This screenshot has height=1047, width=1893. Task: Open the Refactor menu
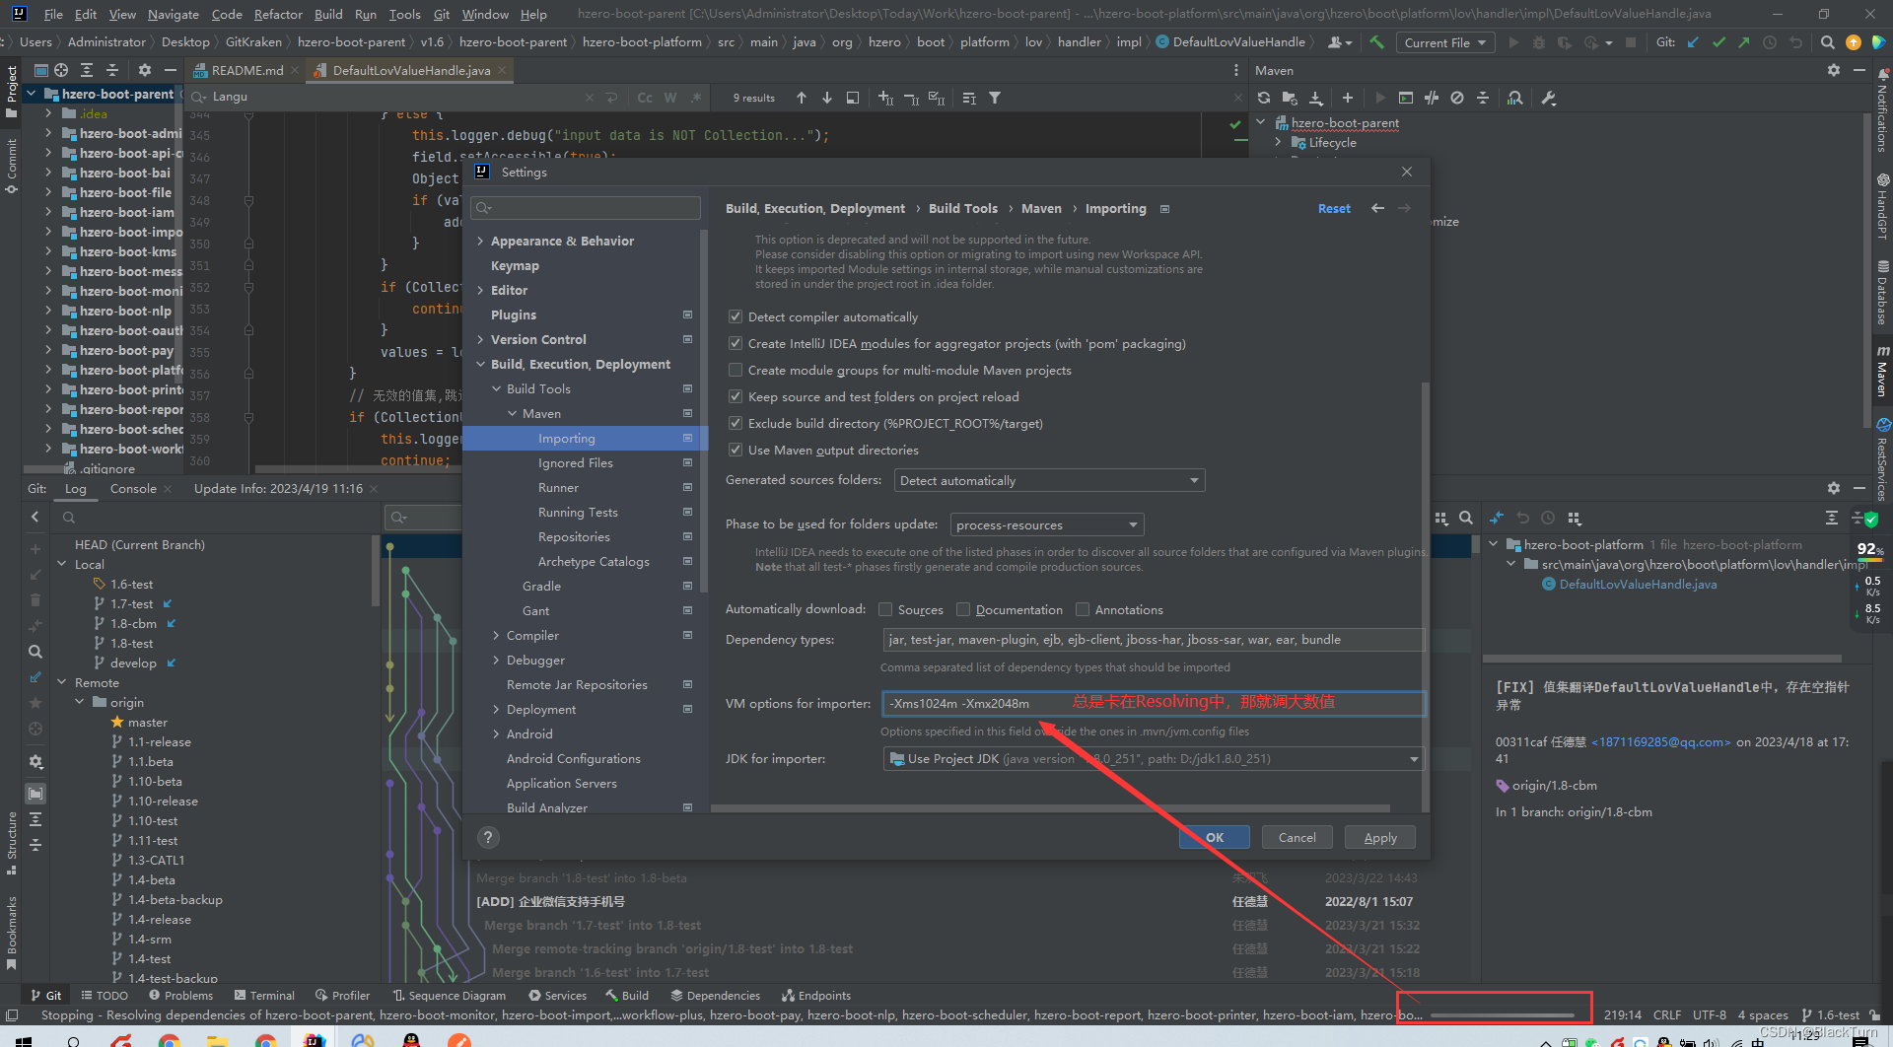tap(278, 14)
